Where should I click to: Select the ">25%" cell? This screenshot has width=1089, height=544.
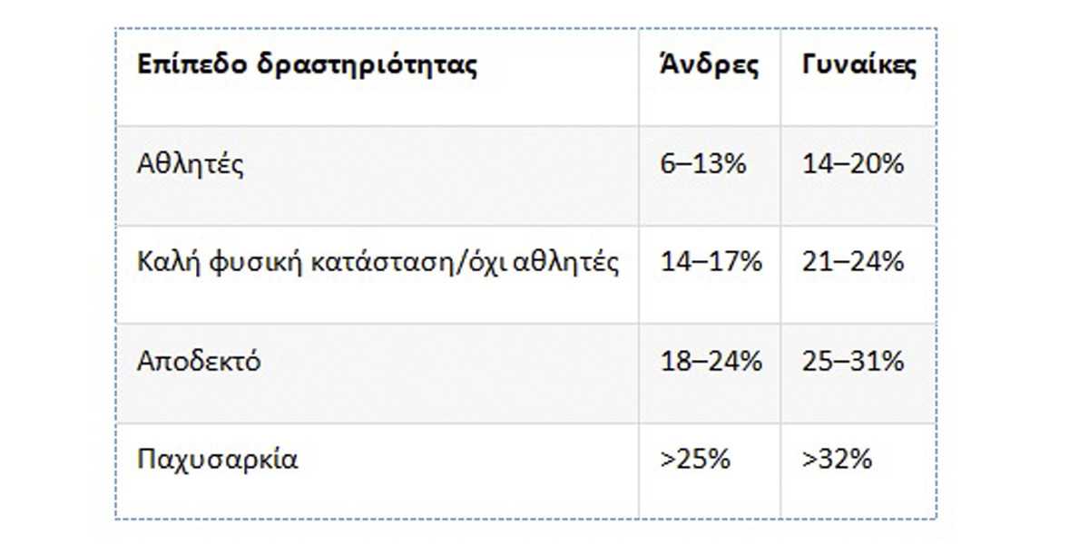[696, 459]
